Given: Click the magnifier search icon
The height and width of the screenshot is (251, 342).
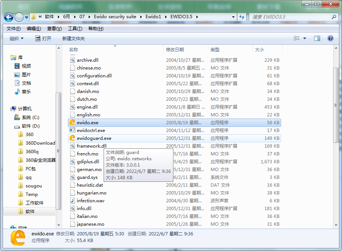Looking at the screenshot, I should pyautogui.click(x=334, y=17).
